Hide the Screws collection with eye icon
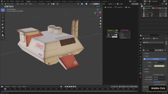 164,14
